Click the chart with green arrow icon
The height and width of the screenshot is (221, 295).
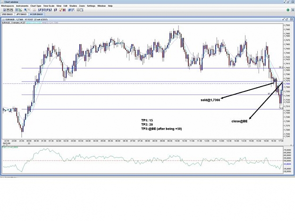21,10
